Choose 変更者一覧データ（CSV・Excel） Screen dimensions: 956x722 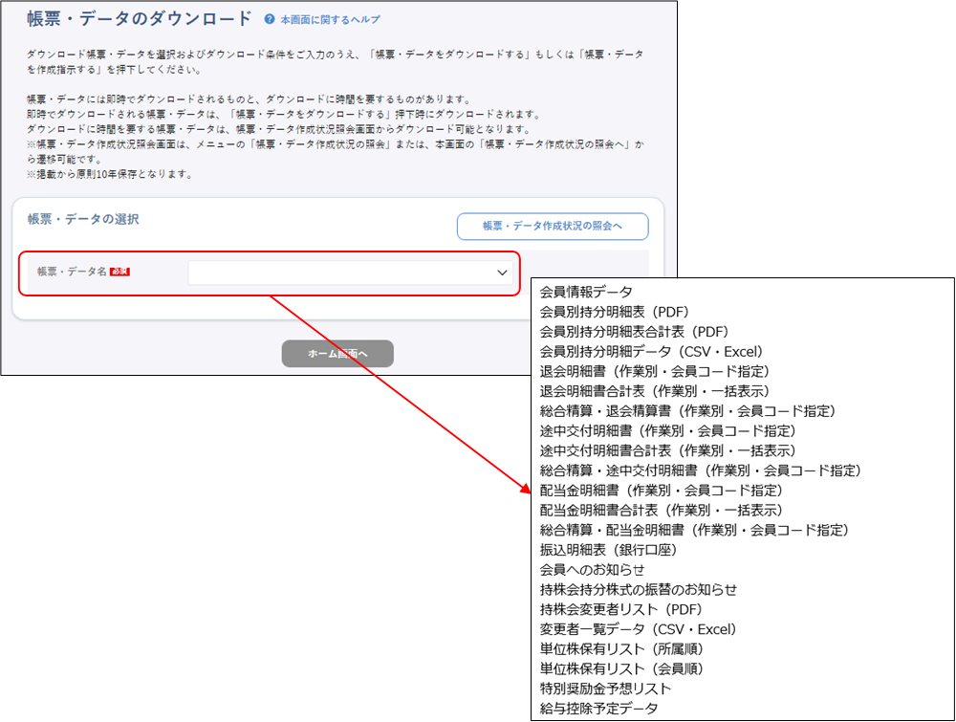pos(638,629)
